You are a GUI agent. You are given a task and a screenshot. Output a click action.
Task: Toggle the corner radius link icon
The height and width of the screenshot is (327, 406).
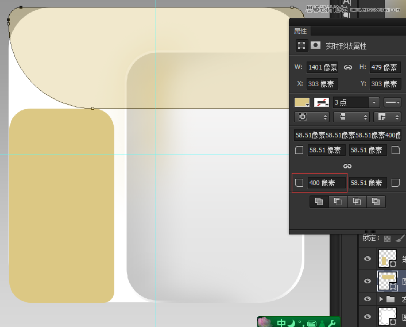click(347, 166)
